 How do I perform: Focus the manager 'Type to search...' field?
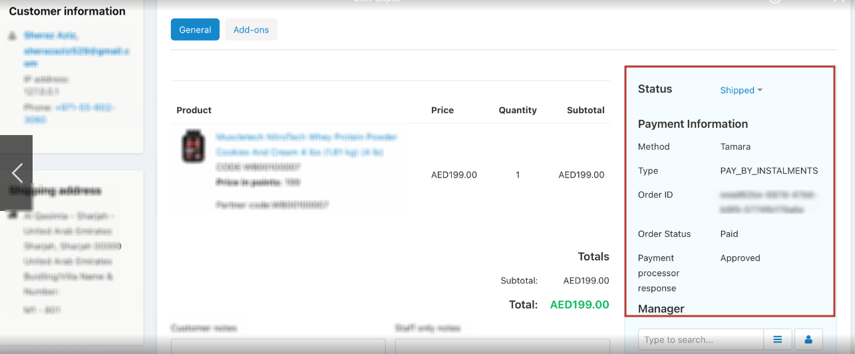pos(701,339)
